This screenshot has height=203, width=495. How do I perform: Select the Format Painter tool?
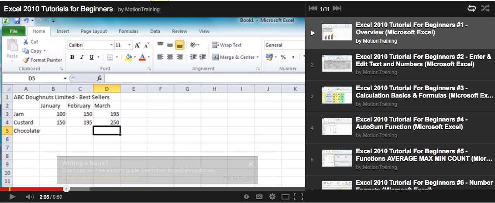tap(42, 60)
